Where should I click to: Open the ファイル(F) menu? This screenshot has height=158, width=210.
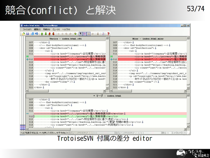(27, 29)
